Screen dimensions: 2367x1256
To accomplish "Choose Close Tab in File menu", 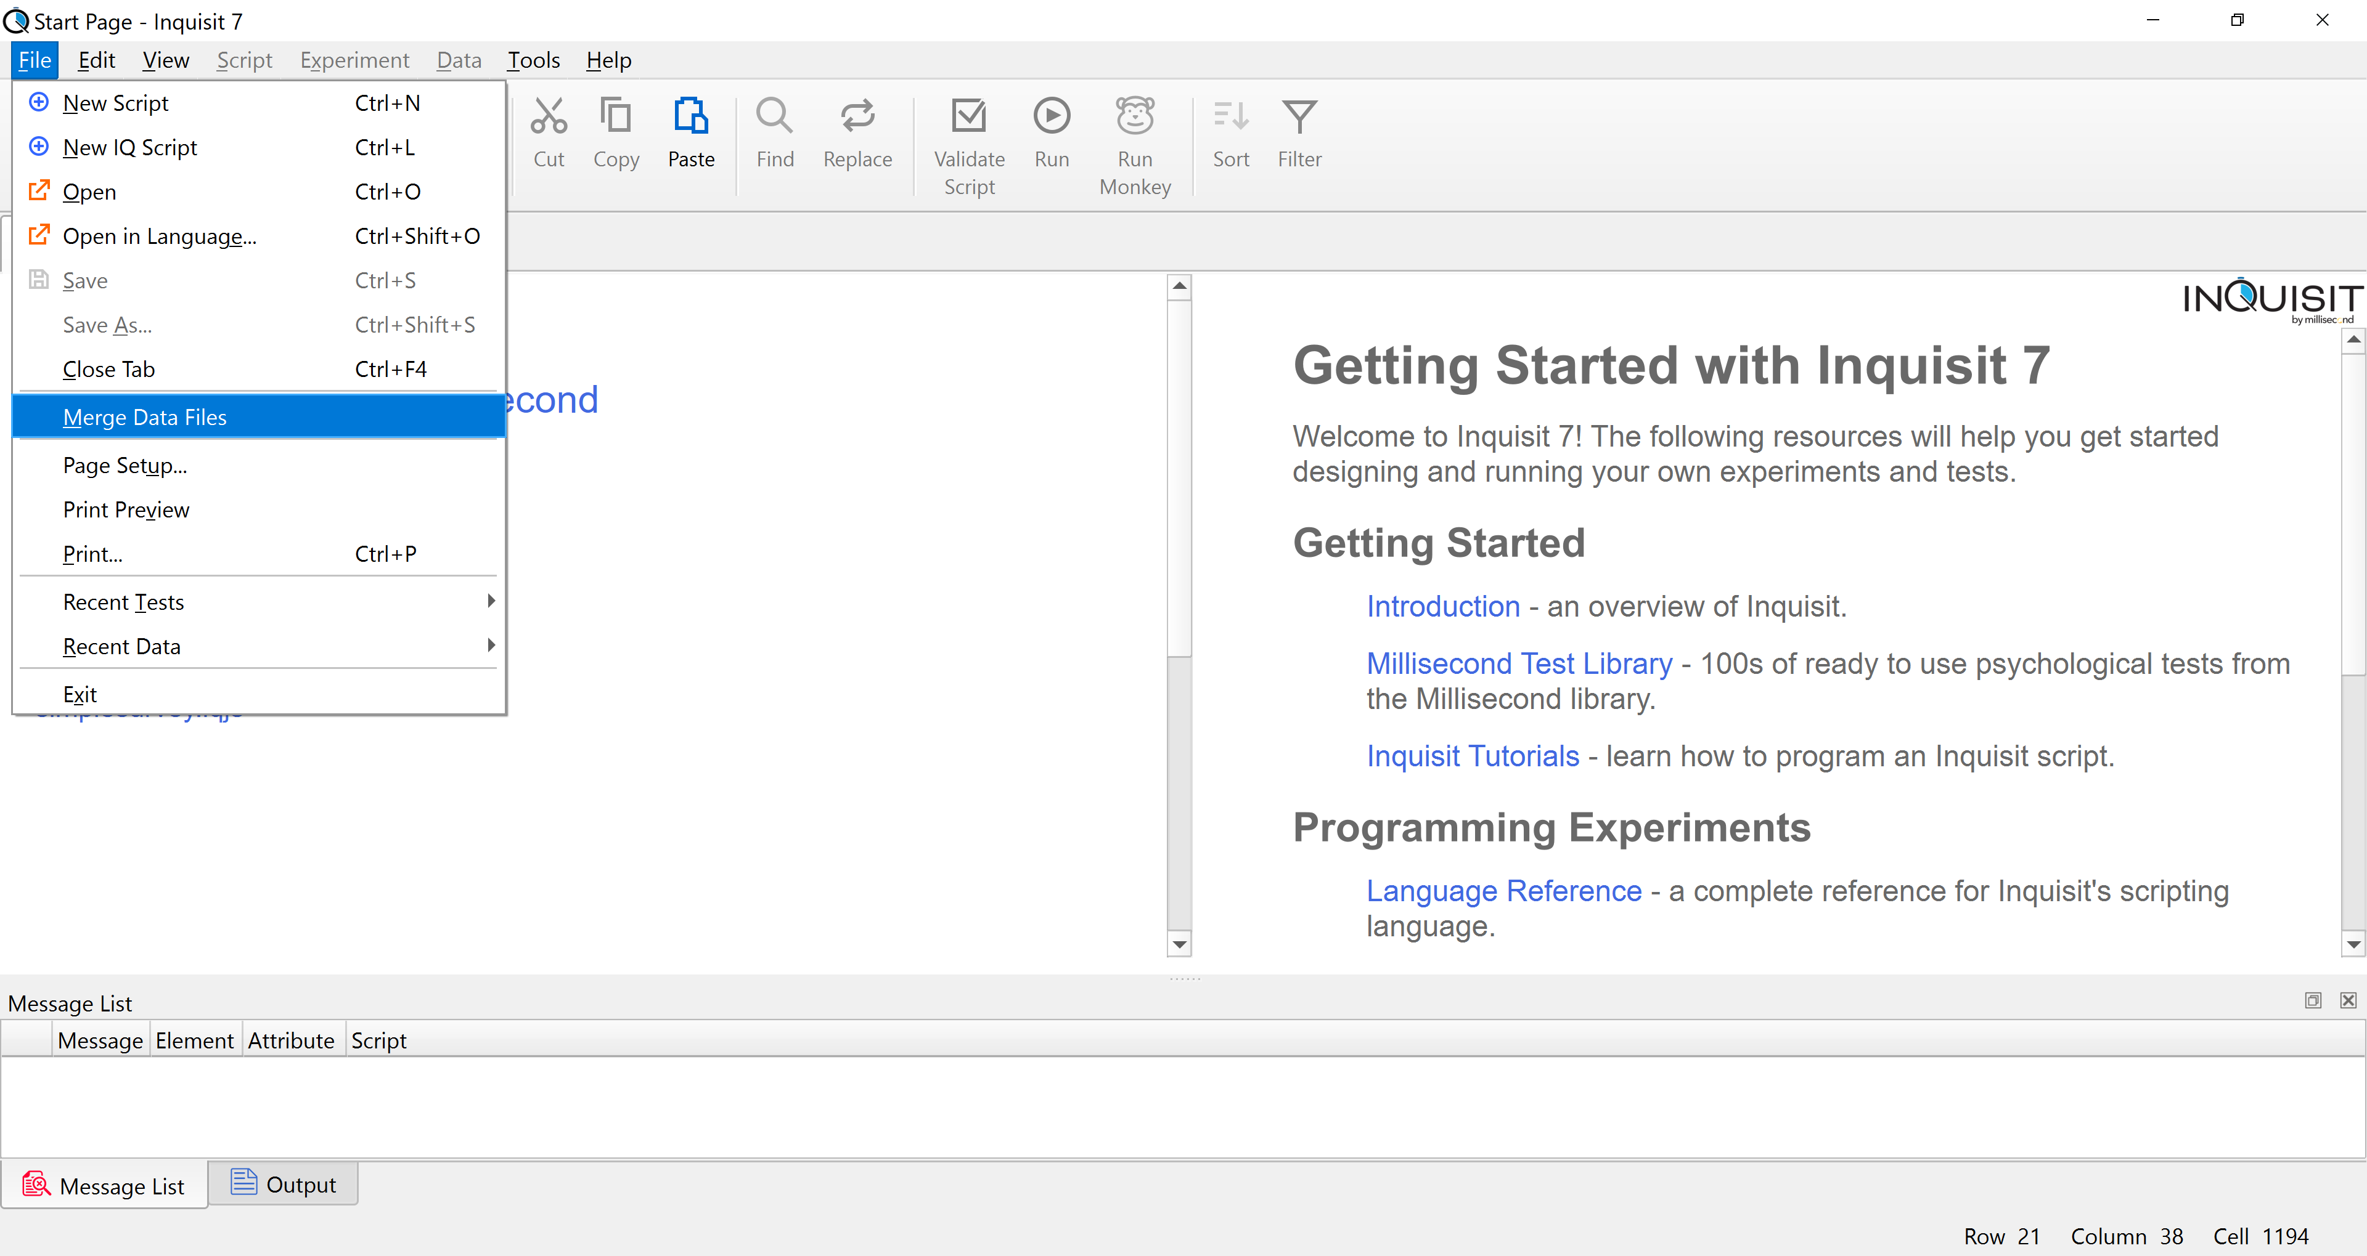I will [259, 368].
